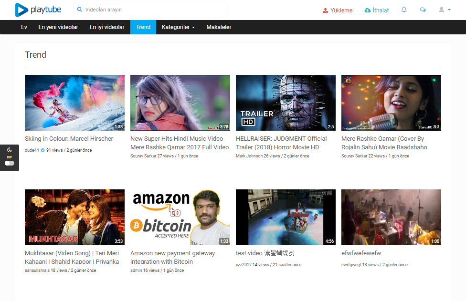Toggle the night mode switch
Screen dimensions: 466x301
[10, 163]
